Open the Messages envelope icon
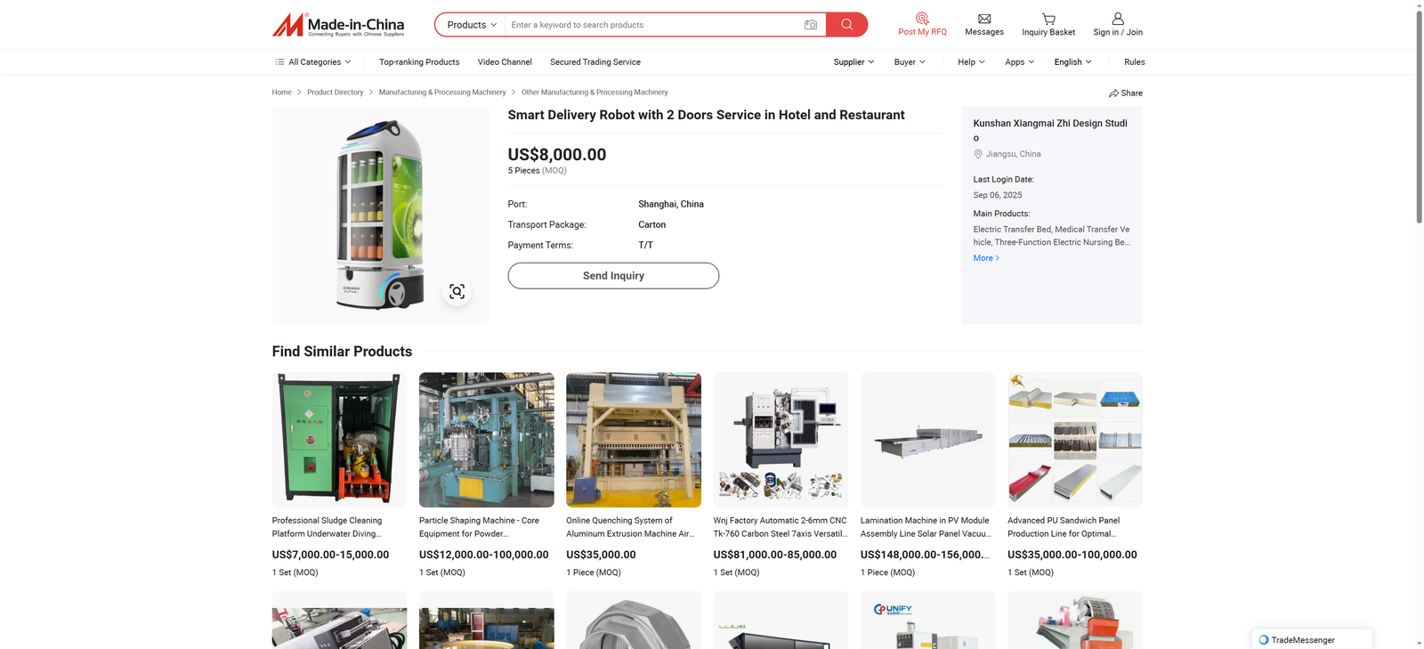This screenshot has width=1424, height=649. coord(984,19)
